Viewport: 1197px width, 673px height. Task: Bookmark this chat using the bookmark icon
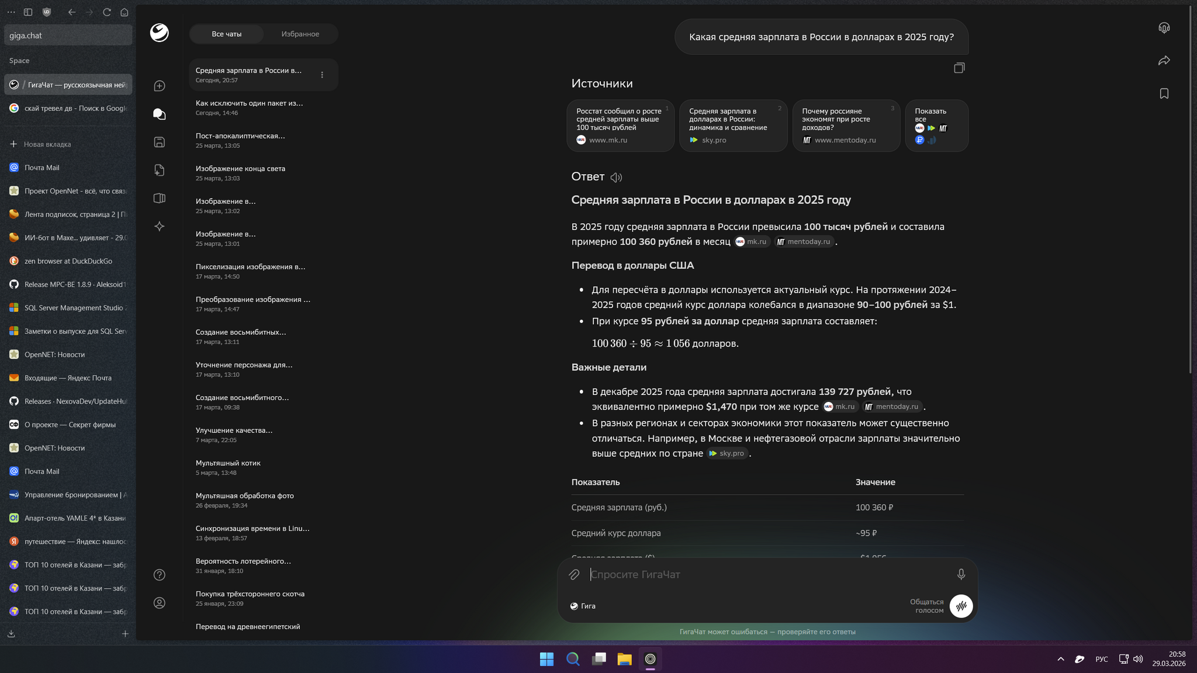(1164, 93)
